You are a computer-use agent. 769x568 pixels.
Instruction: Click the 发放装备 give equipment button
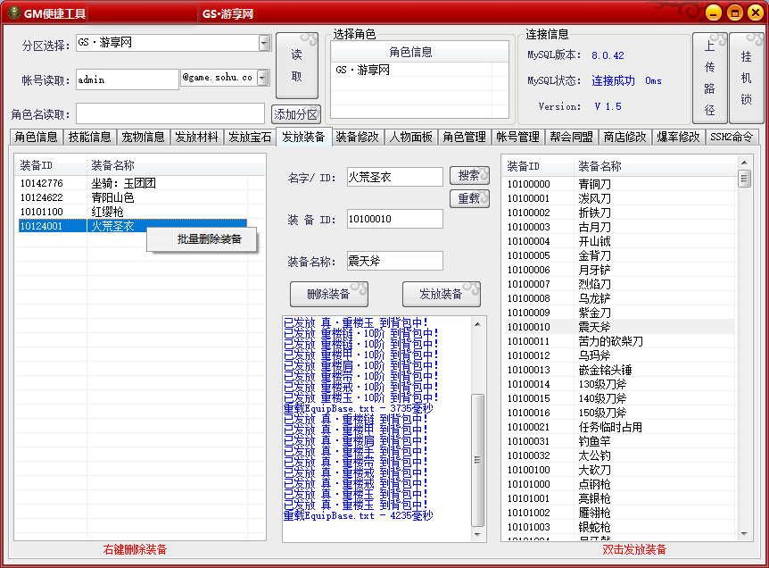[441, 294]
